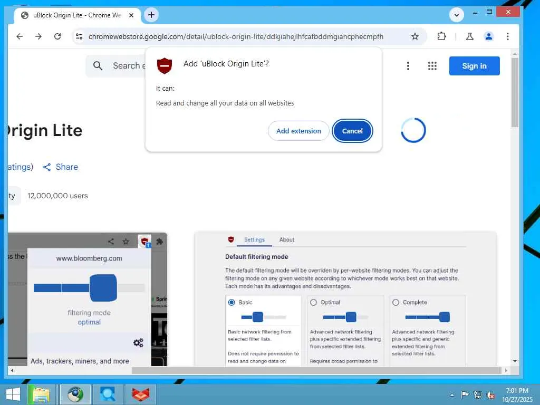
Task: Open Chrome Labs flask icon
Action: 470,36
